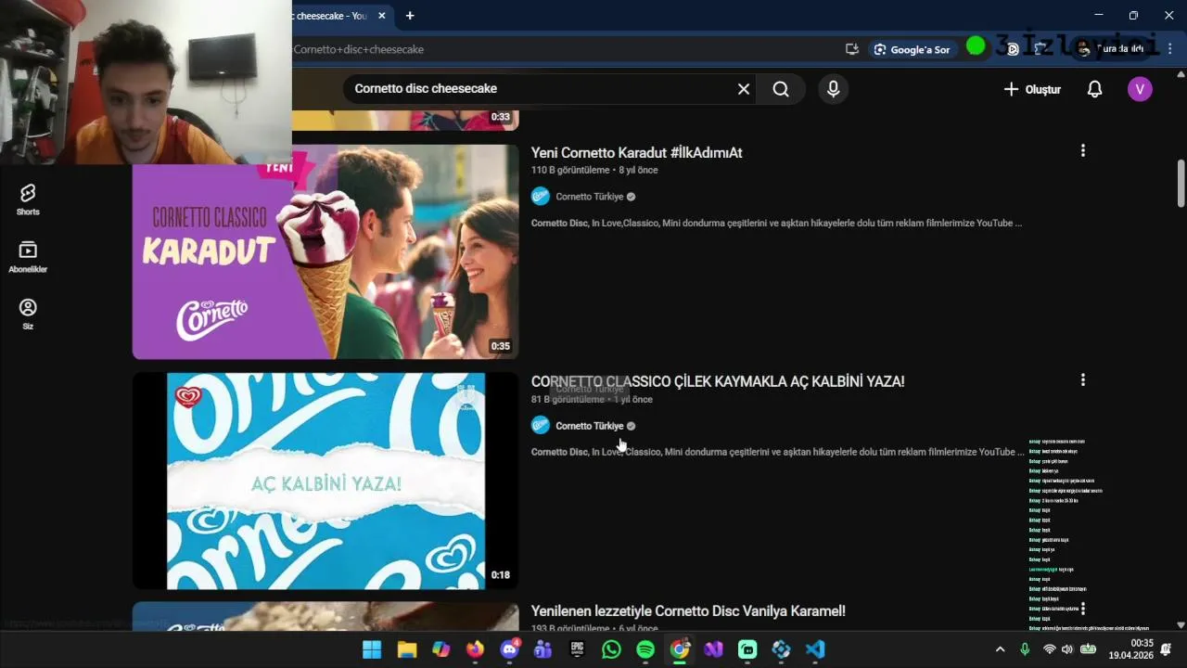Click the page scrollbar thumb

[x=1181, y=184]
